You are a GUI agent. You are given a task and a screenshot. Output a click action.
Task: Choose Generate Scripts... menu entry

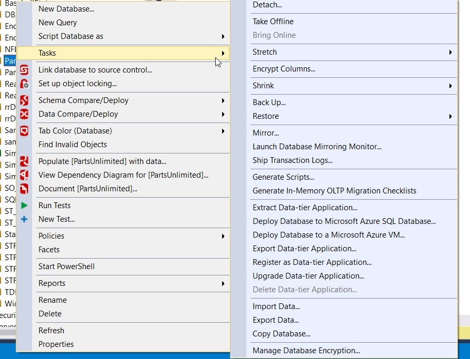coord(283,177)
